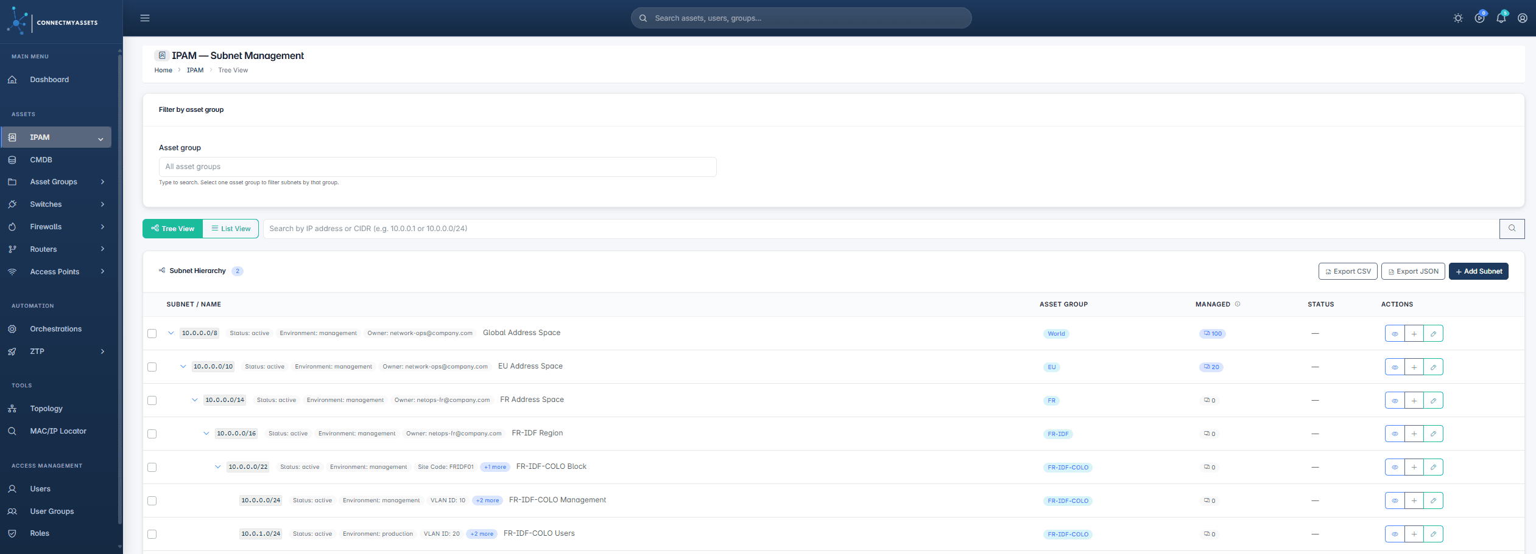Toggle the hamburger sidebar menu
Image resolution: width=1536 pixels, height=554 pixels.
pyautogui.click(x=145, y=18)
